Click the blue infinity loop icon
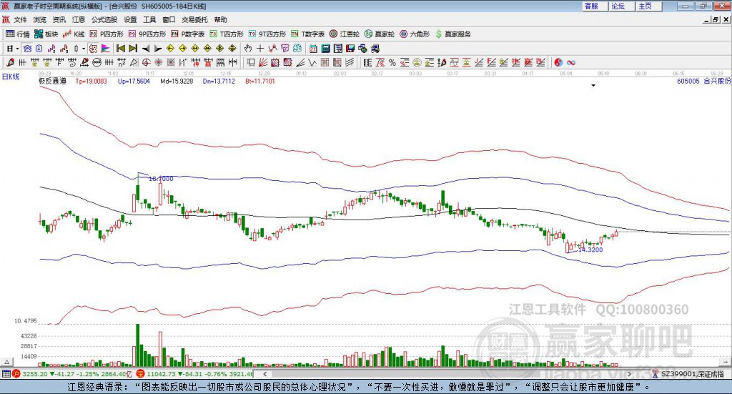This screenshot has width=732, height=394. coord(570,62)
